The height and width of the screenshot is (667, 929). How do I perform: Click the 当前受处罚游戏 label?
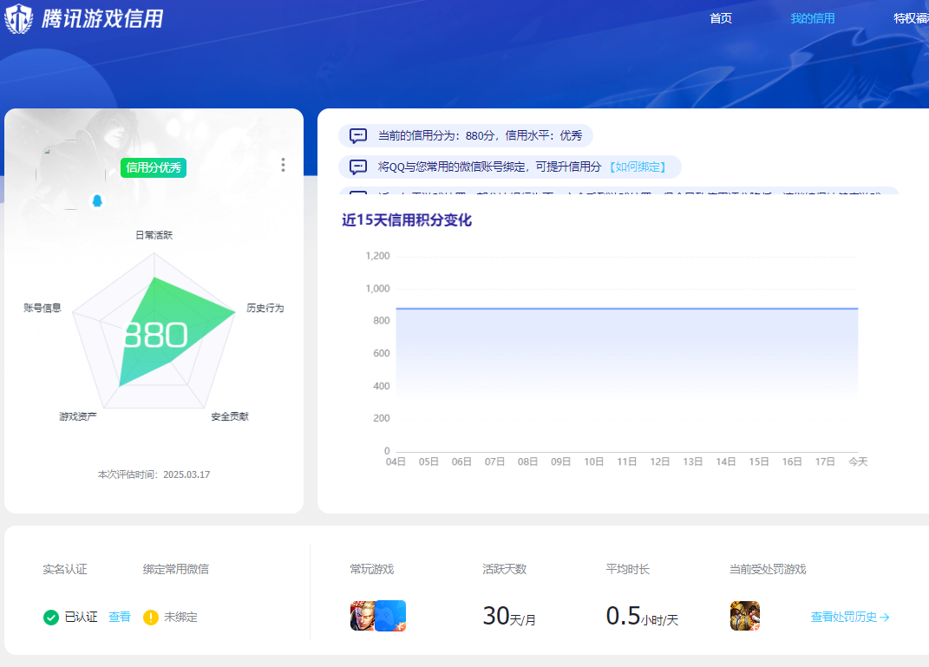tap(768, 569)
